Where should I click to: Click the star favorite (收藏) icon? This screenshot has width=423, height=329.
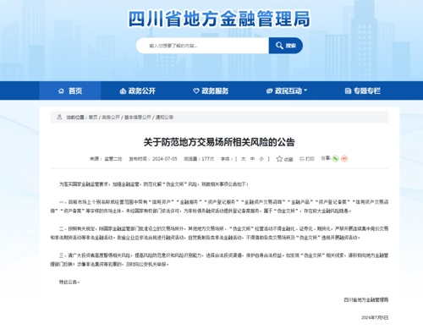tap(279, 159)
